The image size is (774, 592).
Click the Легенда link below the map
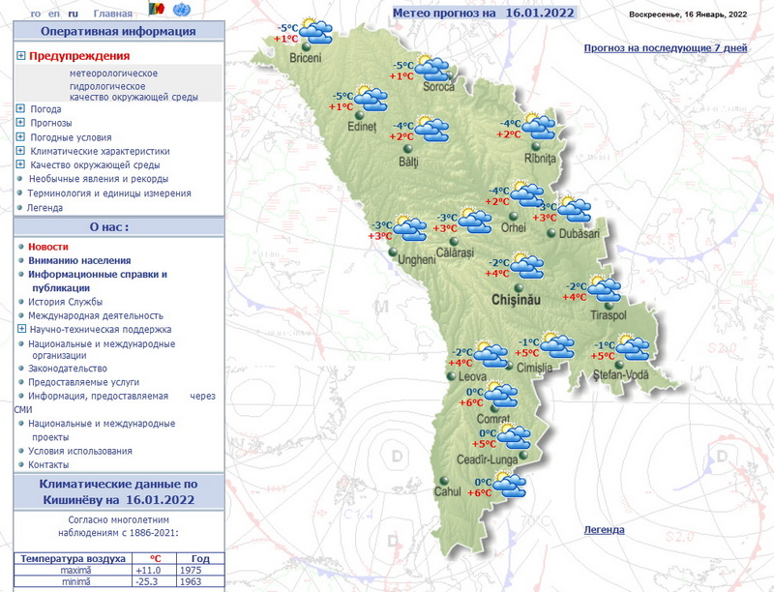[604, 529]
